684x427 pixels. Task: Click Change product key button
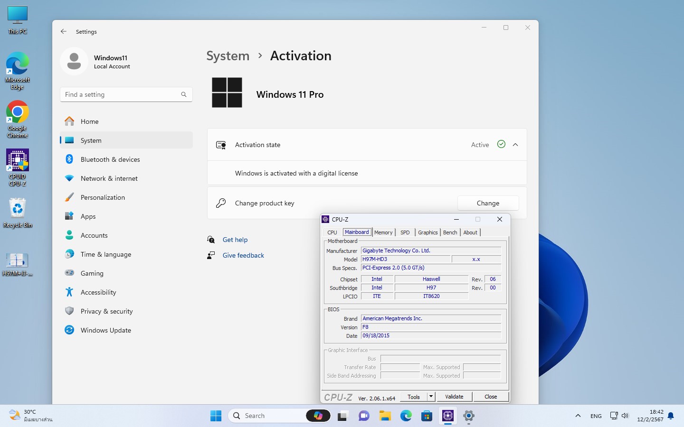488,203
